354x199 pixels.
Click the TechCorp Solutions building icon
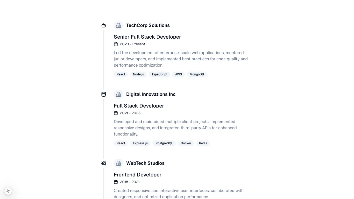tap(118, 25)
